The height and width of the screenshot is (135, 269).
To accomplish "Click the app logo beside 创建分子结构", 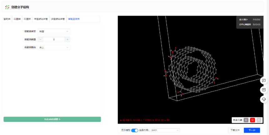I will coord(7,7).
